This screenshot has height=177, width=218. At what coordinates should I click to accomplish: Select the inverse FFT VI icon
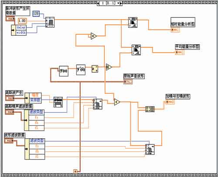click(81, 70)
